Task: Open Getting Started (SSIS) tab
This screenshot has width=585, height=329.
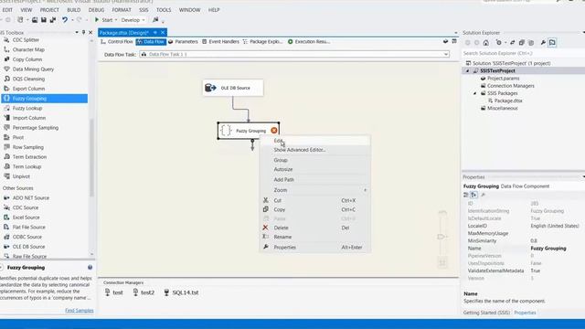Action: 486,313
